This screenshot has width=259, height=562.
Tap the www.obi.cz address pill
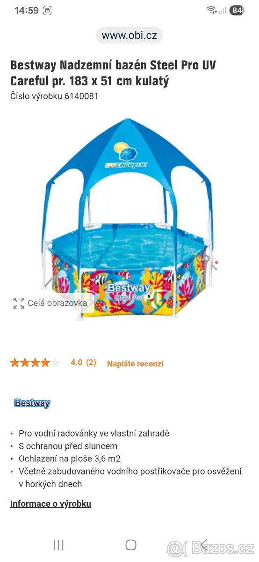click(129, 36)
